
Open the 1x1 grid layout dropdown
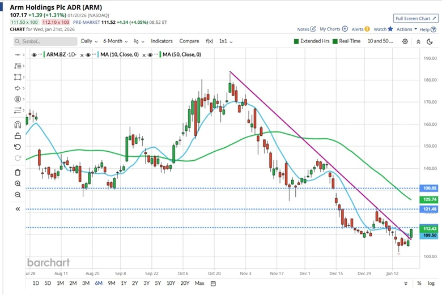click(x=226, y=41)
